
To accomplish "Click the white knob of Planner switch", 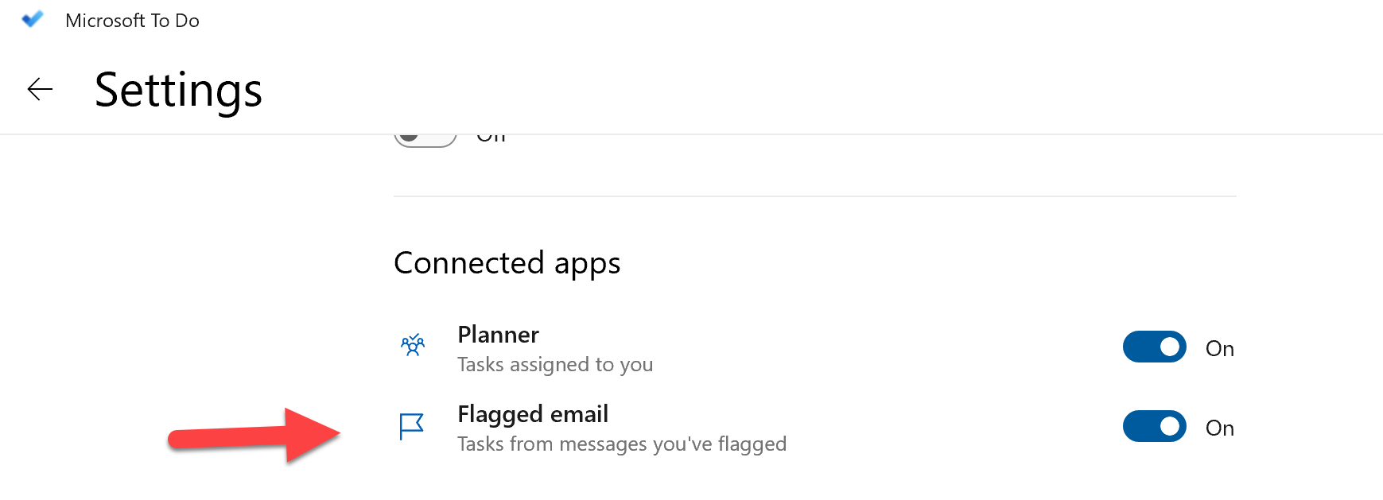I will [x=1169, y=347].
